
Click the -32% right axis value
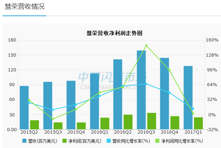click(x=212, y=130)
